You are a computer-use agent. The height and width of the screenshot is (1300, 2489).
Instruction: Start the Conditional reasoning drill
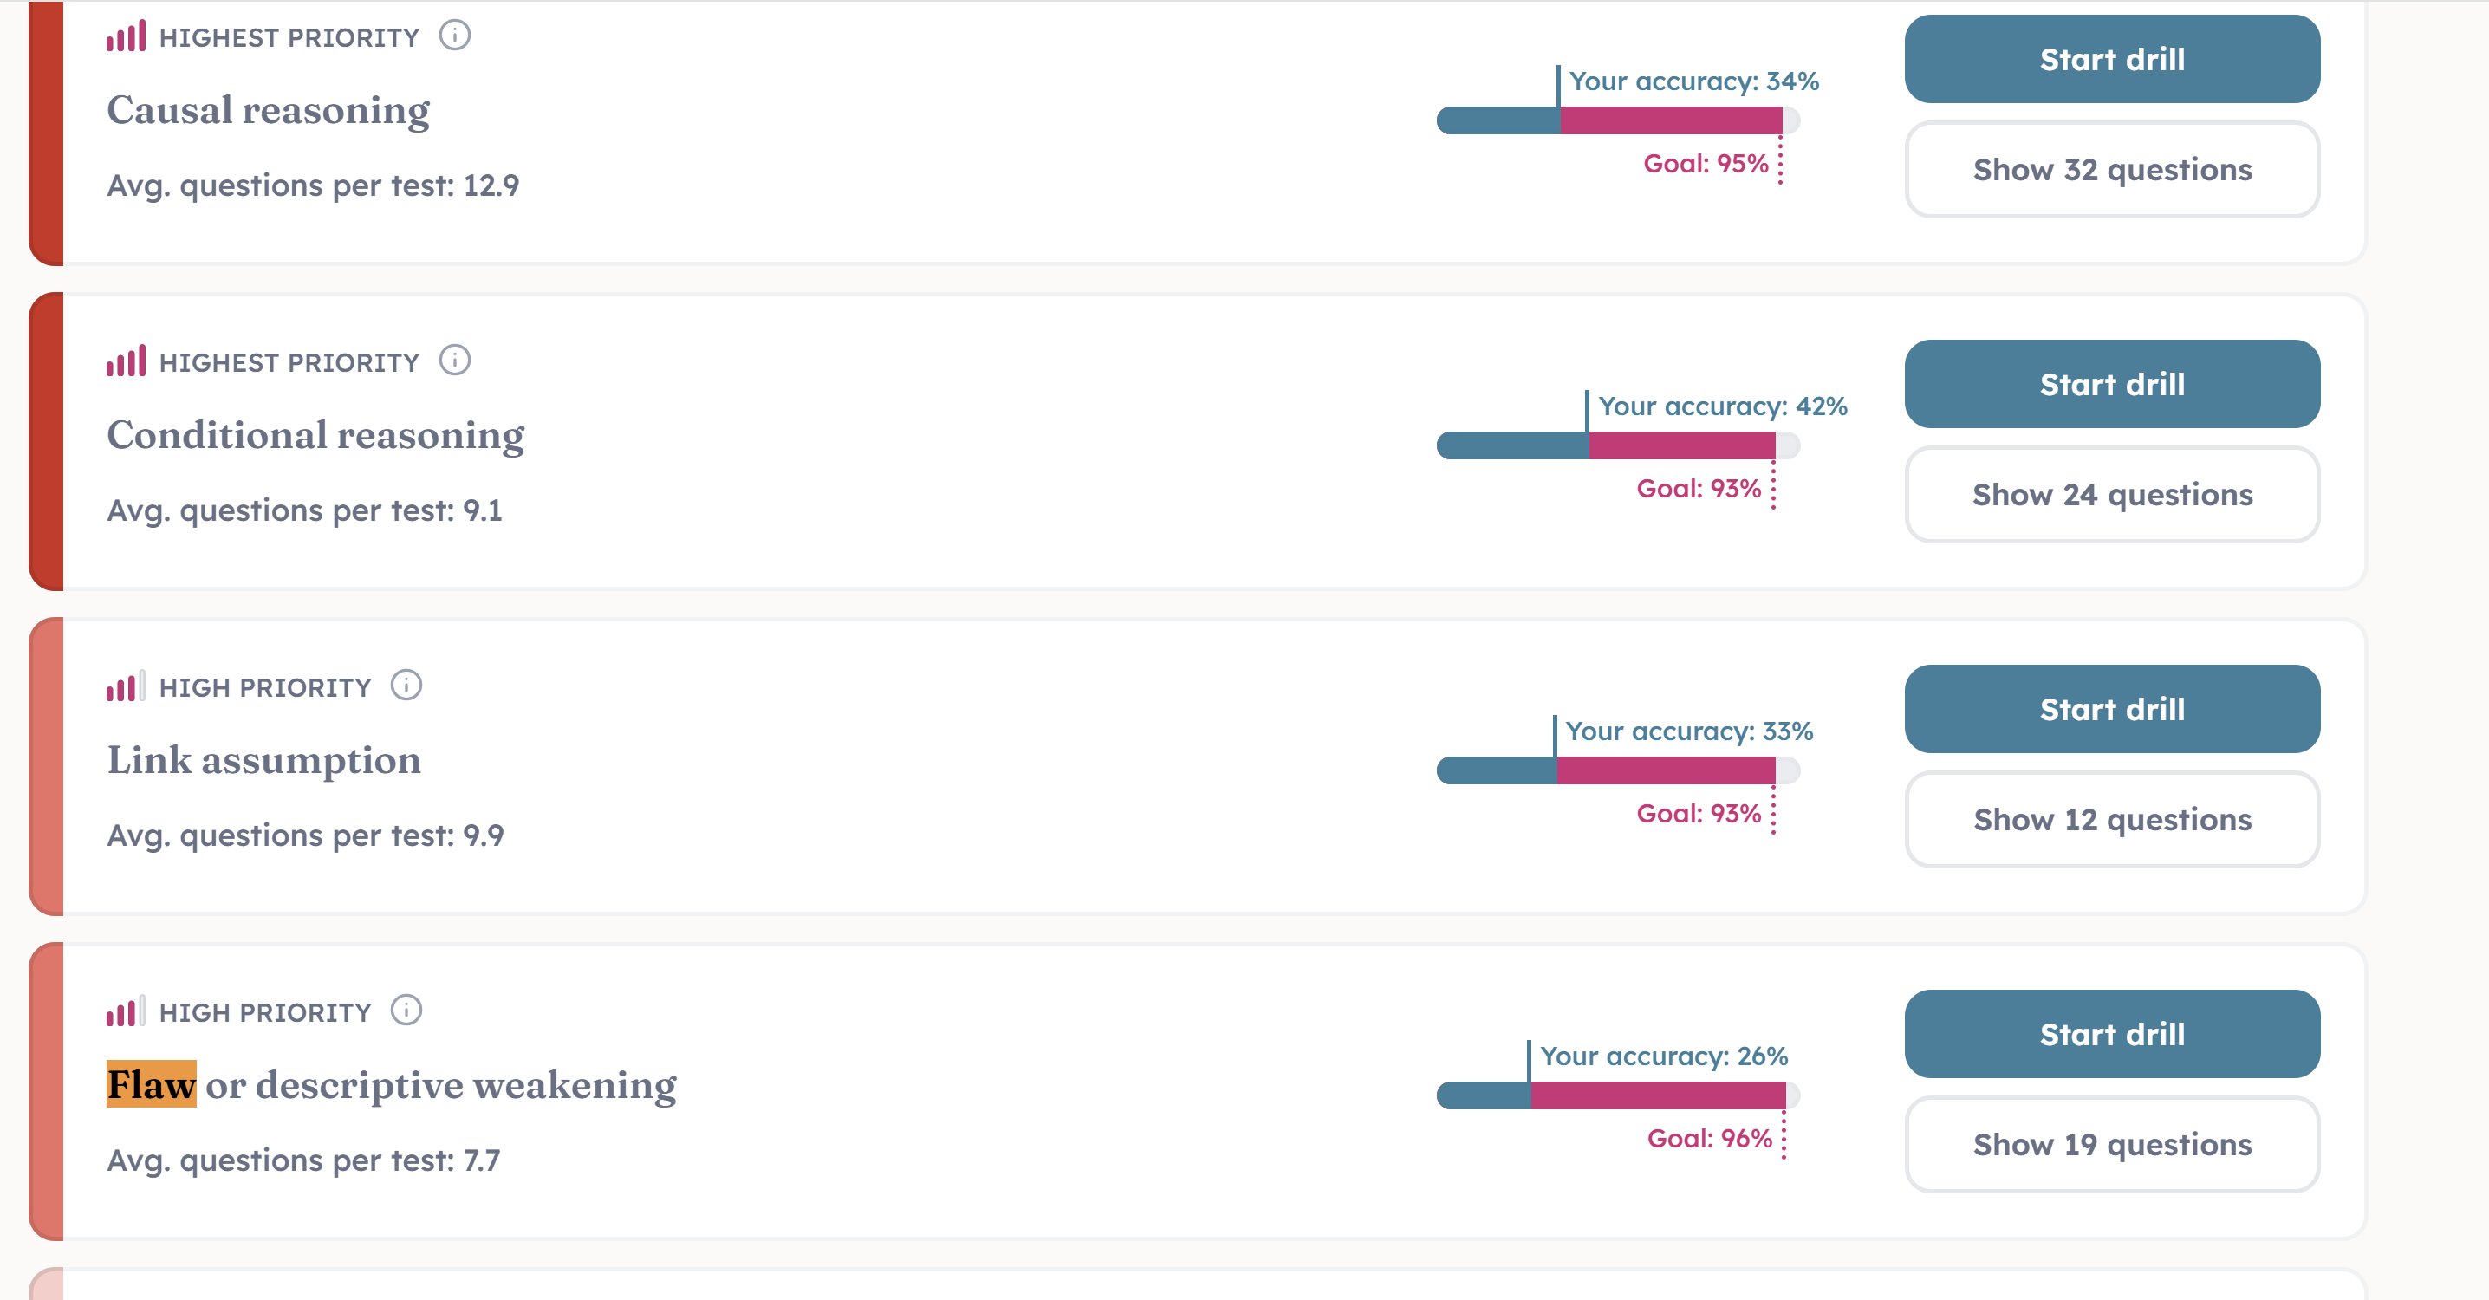click(x=2112, y=385)
